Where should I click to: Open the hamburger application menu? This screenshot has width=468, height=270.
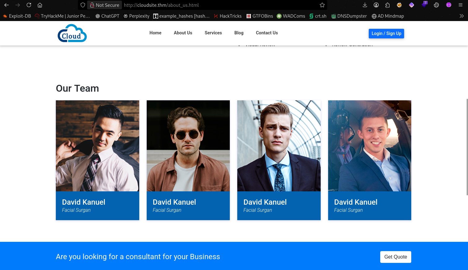pos(461,5)
